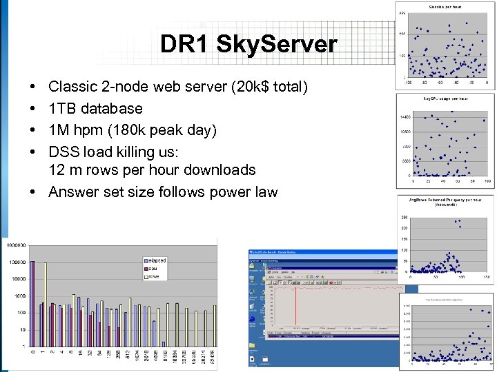The image size is (497, 372).
Task: Click the remote desktop window title bar icon
Action: pos(251,252)
